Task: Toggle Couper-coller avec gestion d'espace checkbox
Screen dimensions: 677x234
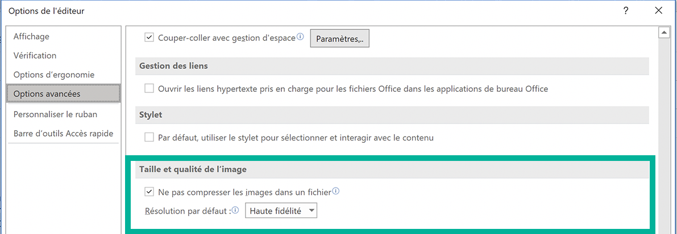Action: point(149,38)
